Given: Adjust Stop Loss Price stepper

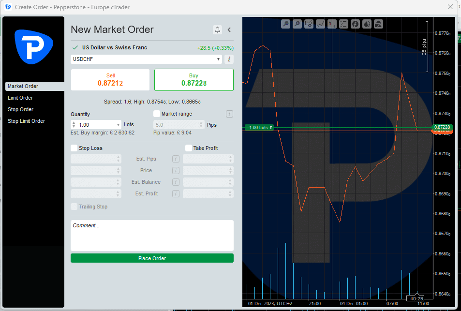Looking at the screenshot, I should 118,170.
